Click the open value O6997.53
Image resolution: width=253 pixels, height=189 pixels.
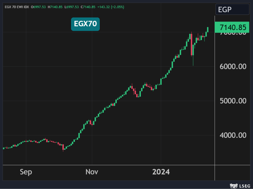tap(39, 7)
